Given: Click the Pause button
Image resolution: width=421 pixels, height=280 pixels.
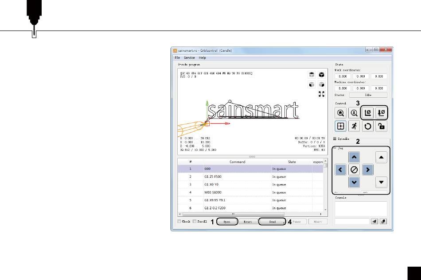Looking at the screenshot, I should click(296, 222).
